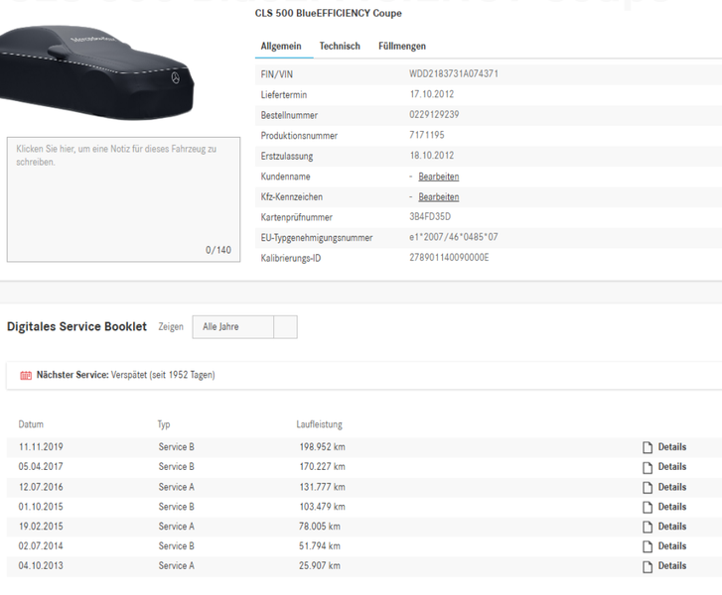722x595 pixels.
Task: Click document icon for 02.07.2014 service
Action: (648, 546)
